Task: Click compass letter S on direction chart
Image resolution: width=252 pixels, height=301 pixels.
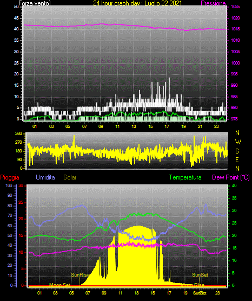Action: click(237, 151)
